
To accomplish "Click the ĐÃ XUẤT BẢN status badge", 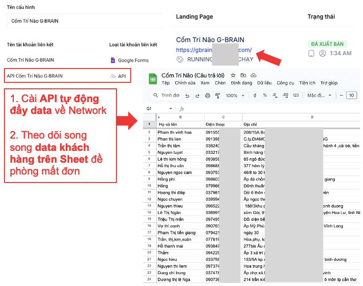I will (327, 44).
